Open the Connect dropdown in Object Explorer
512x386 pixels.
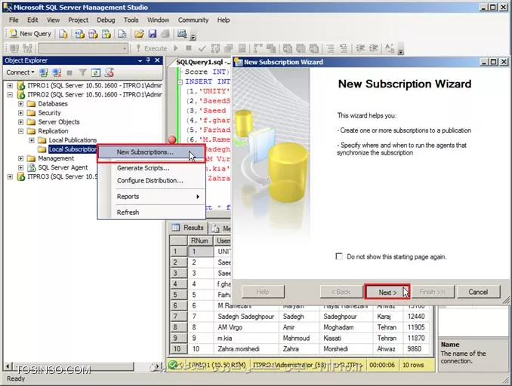[x=20, y=72]
